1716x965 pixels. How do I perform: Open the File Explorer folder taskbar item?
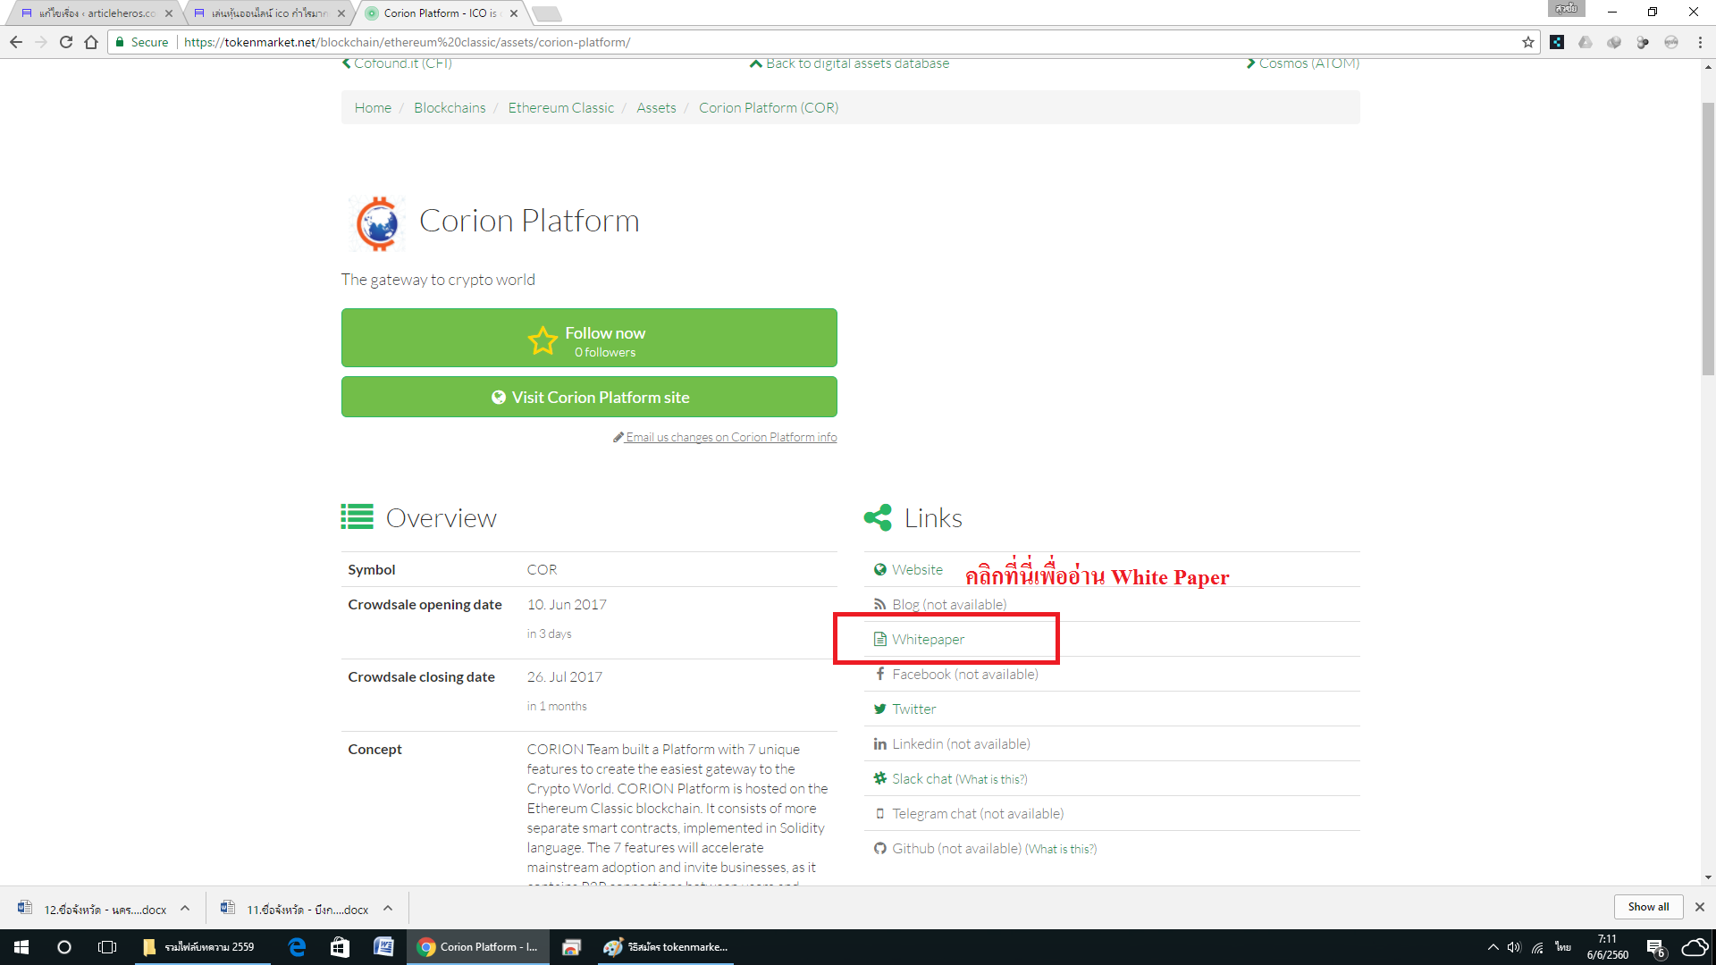coord(203,947)
